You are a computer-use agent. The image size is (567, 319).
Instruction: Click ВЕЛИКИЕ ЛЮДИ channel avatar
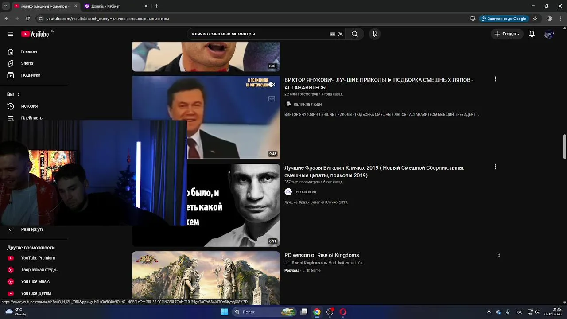coord(288,104)
